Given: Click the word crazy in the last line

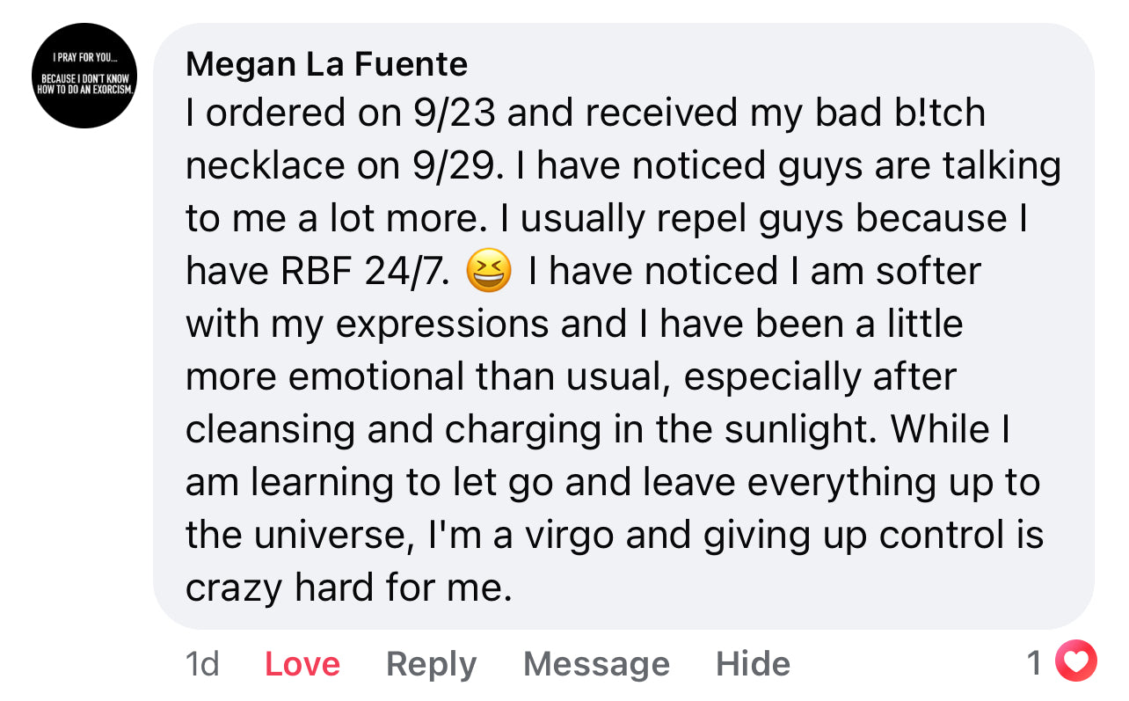Looking at the screenshot, I should (234, 588).
